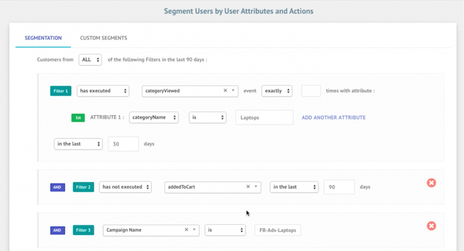
Task: Open the addedToCart dropdown arrow
Action: [256, 186]
